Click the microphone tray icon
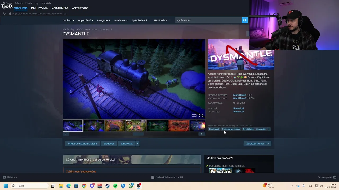Screen dimensions: 339x190 [x=304, y=186]
